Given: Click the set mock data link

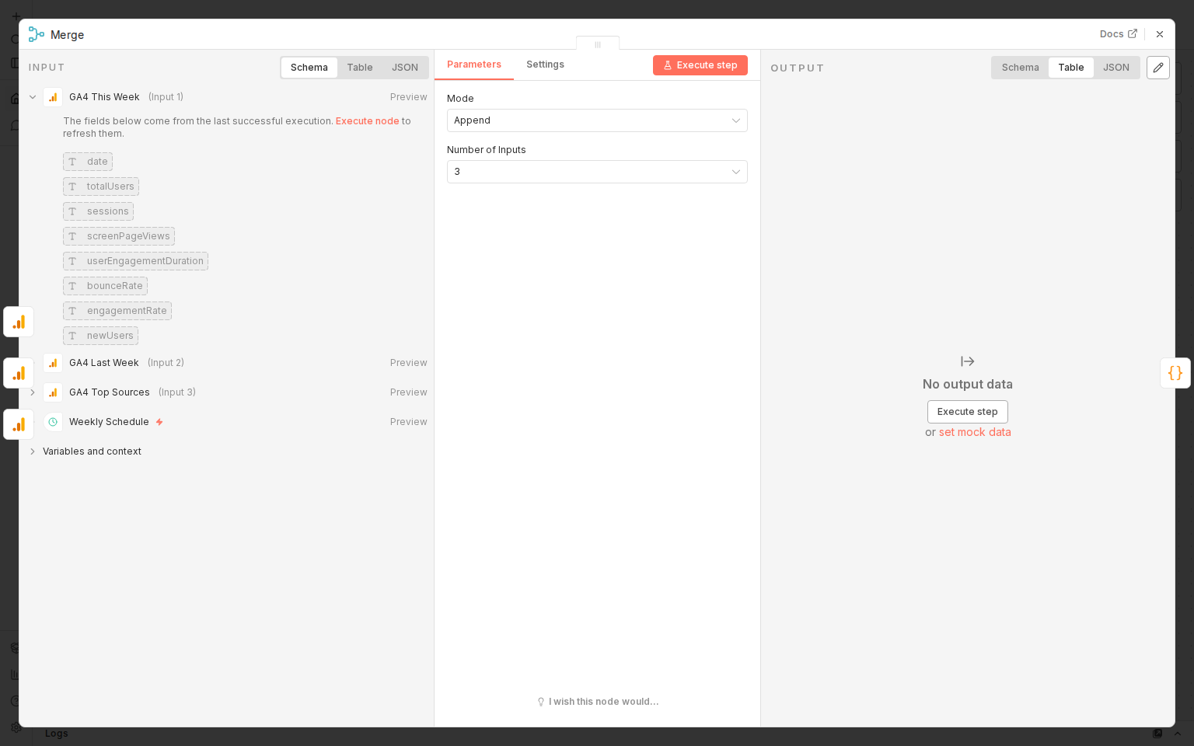Looking at the screenshot, I should tap(975, 432).
